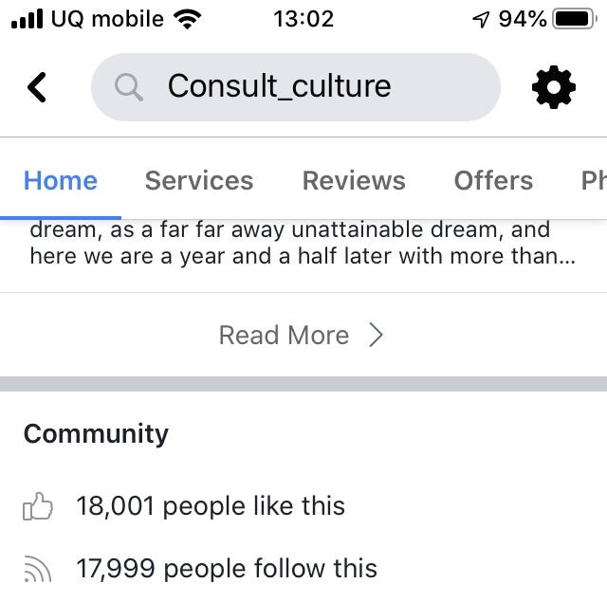Tap the location arrow status icon
607x602 pixels.
[481, 19]
